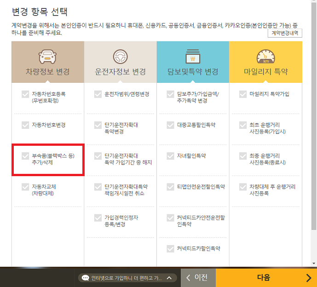This screenshot has width=317, height=287.
Task: Check 커넥티드카할인특약 checkbox
Action: (170, 249)
